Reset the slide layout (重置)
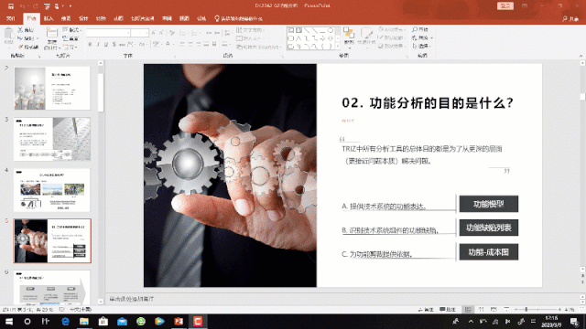This screenshot has height=329, width=586. 71,38
